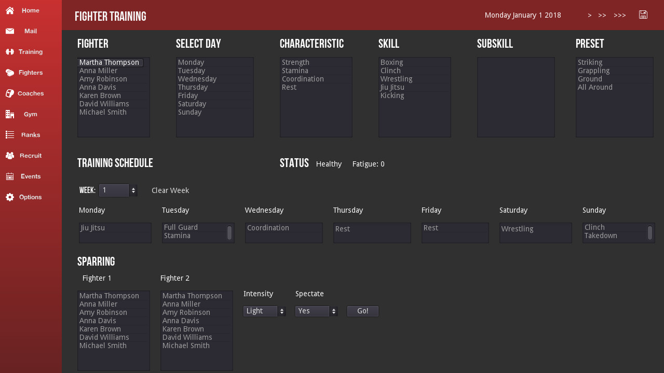Image resolution: width=664 pixels, height=373 pixels.
Task: Select Strength in the Characteristic list
Action: click(x=295, y=62)
